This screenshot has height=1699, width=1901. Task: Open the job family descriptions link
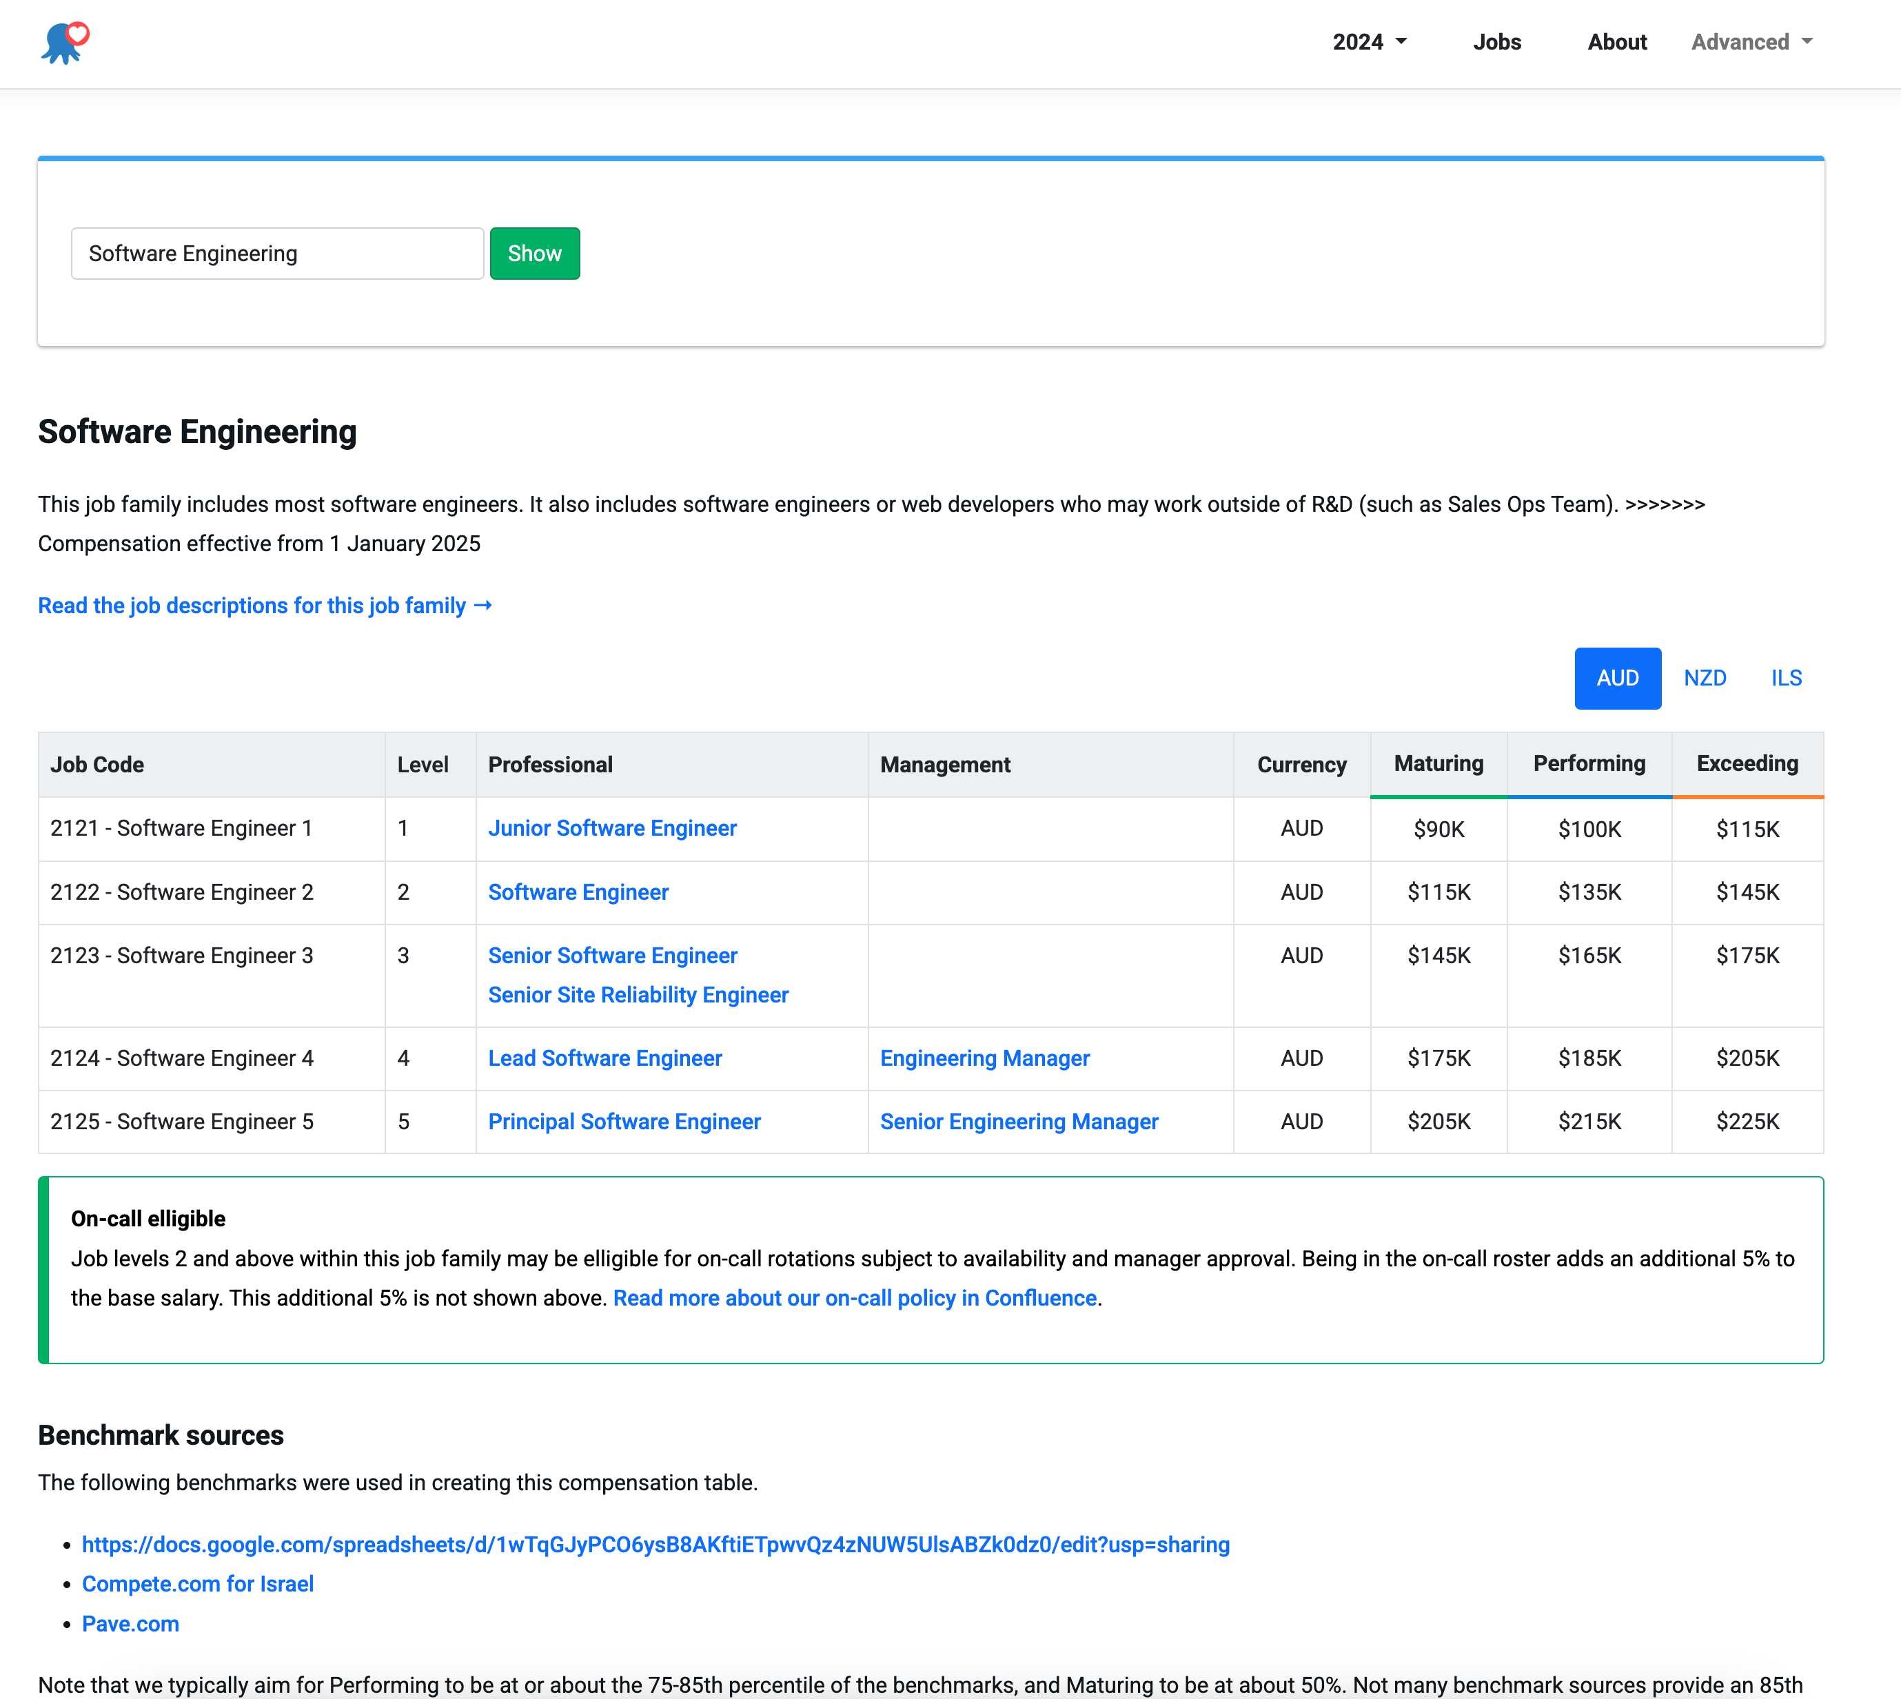tap(264, 605)
